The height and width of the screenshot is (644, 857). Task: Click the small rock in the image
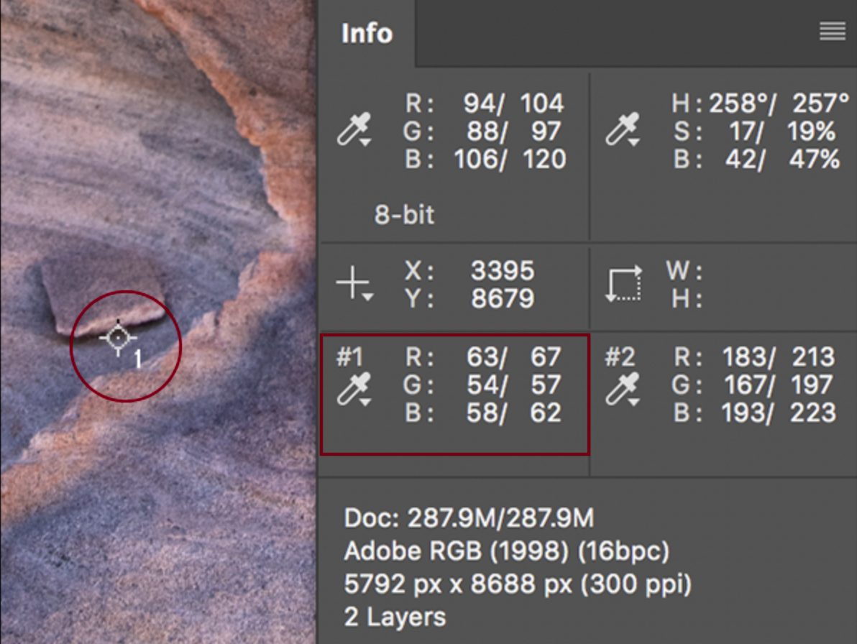103,295
